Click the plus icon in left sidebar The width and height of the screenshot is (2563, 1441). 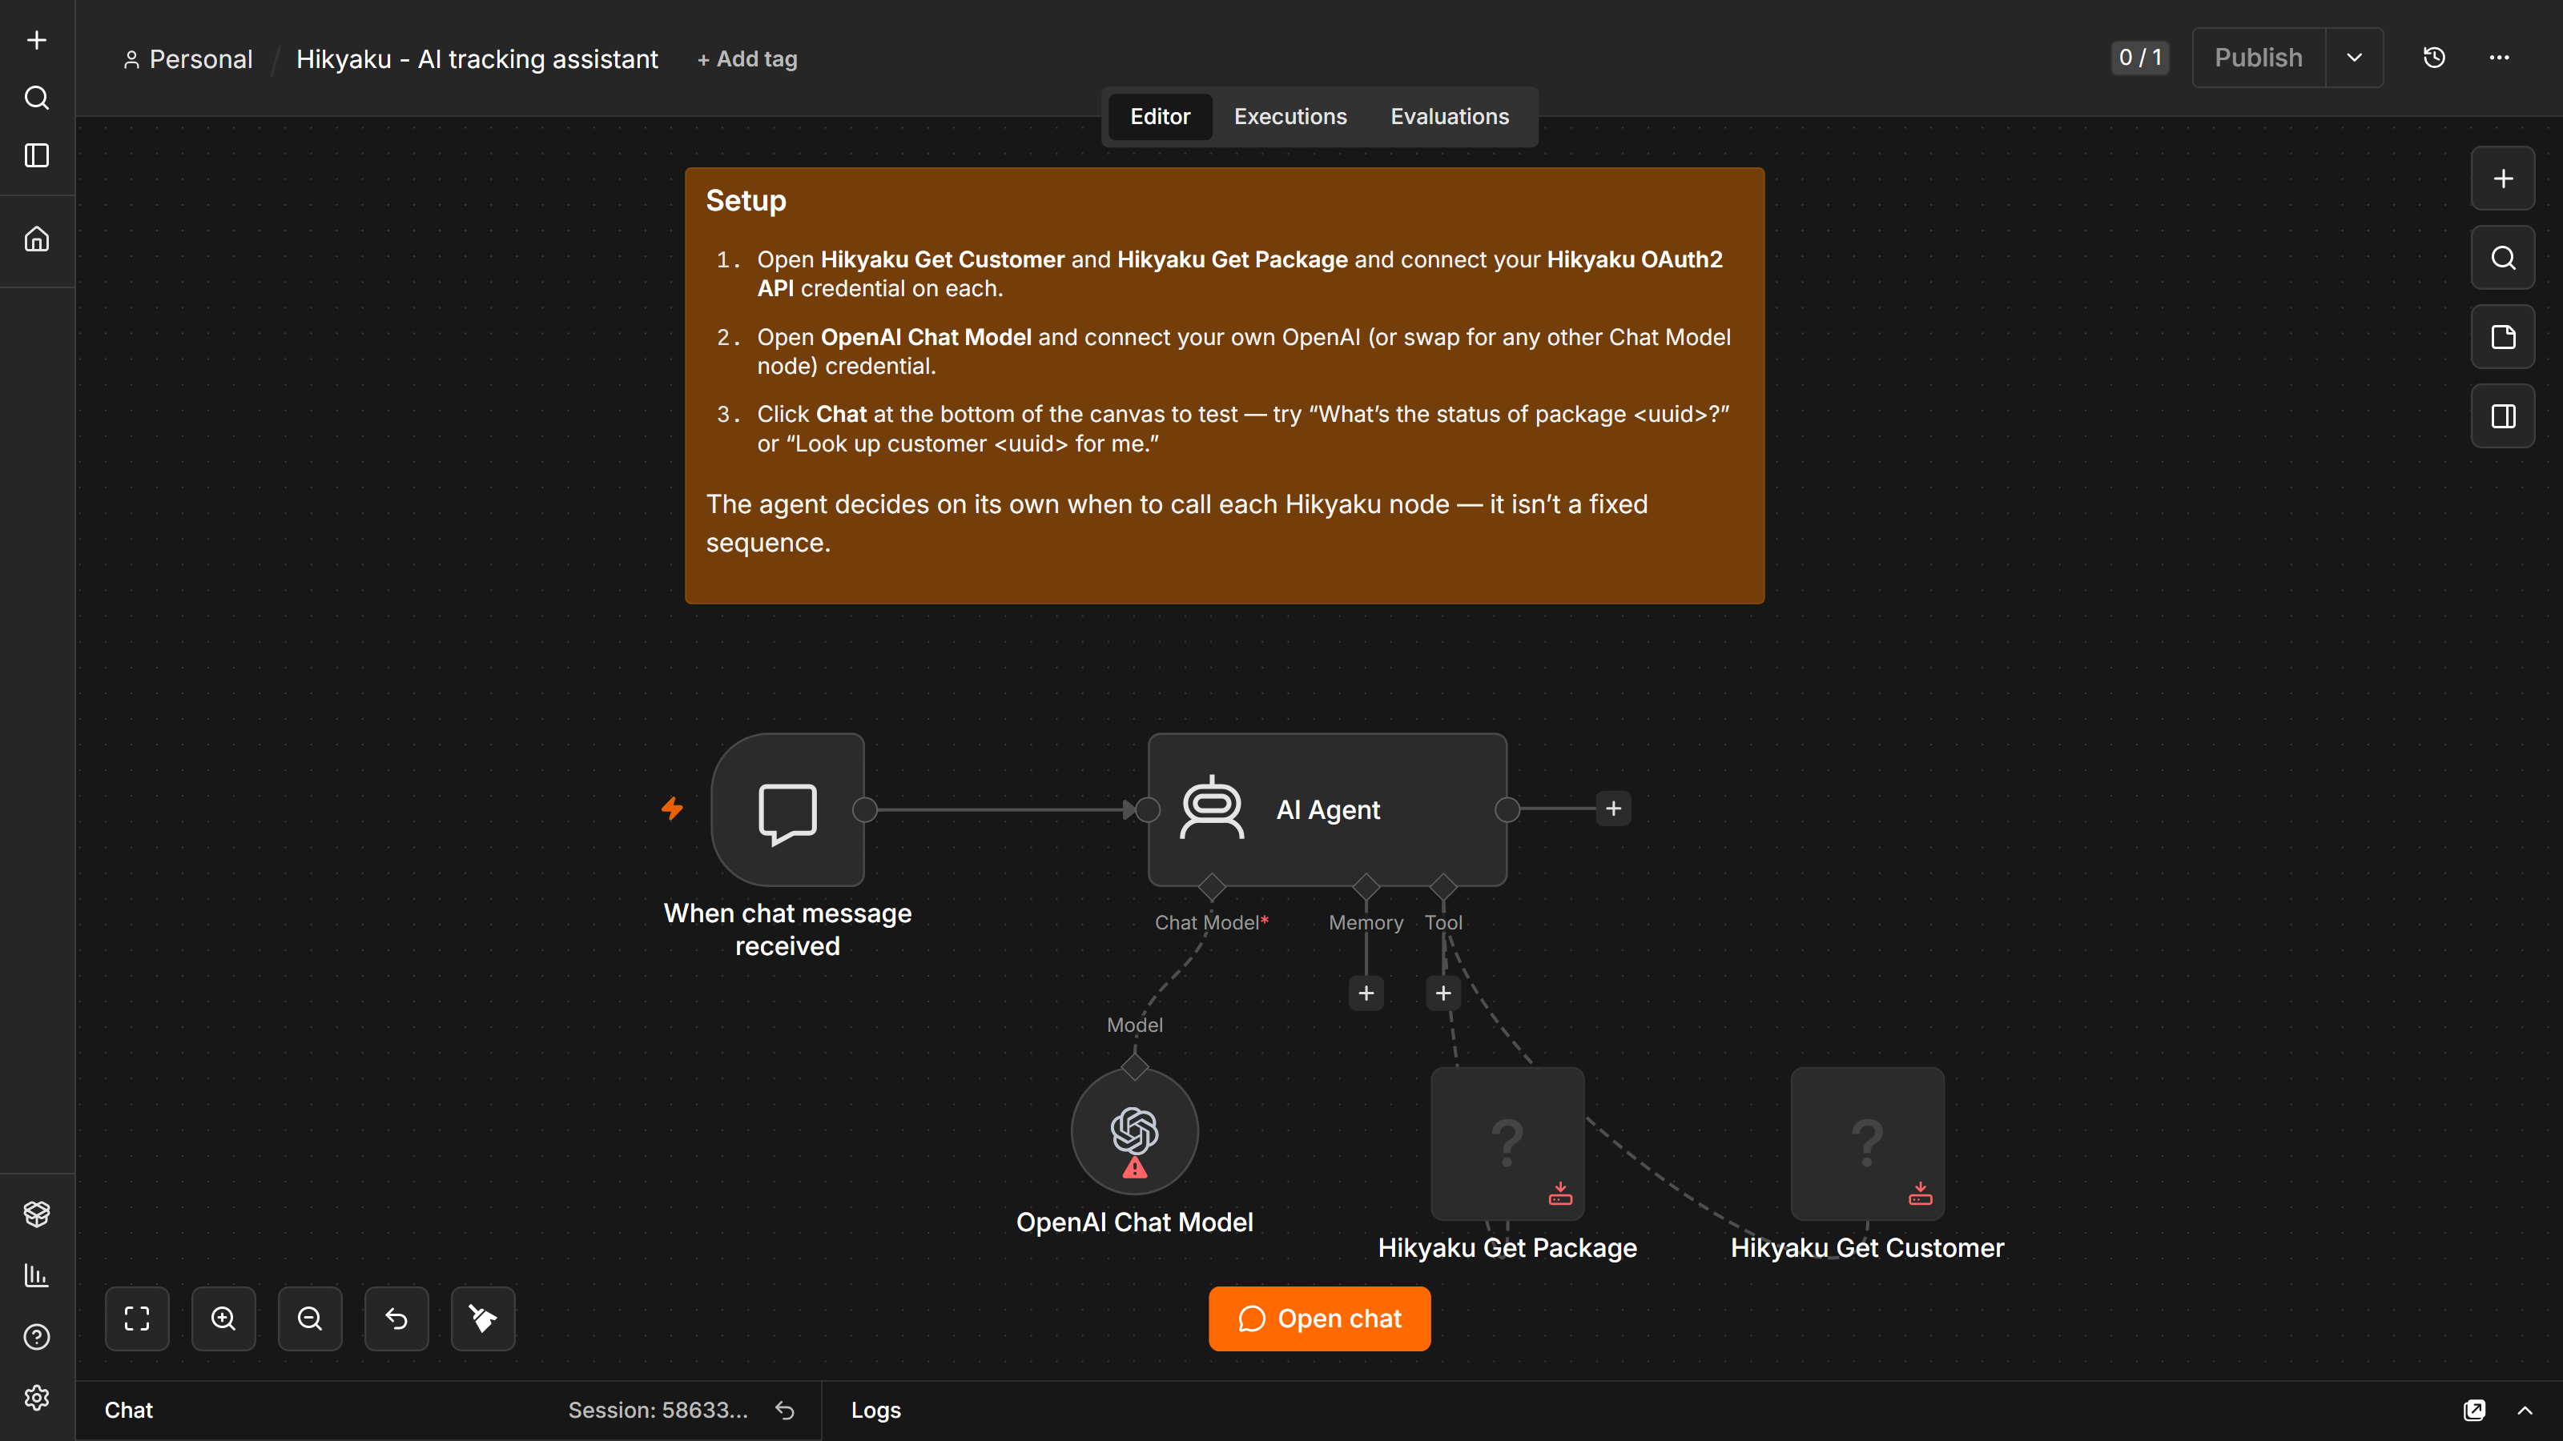pyautogui.click(x=37, y=40)
